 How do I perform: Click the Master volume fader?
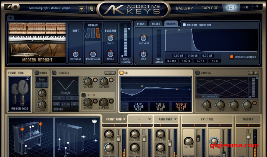[x=248, y=136]
